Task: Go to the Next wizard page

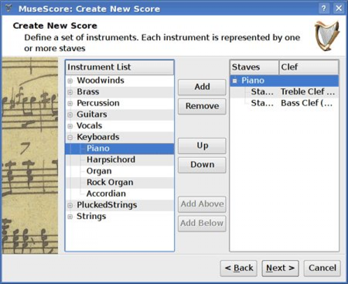Action: 280,268
